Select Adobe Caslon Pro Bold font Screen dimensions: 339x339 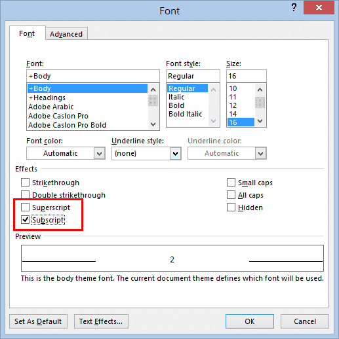coord(87,125)
